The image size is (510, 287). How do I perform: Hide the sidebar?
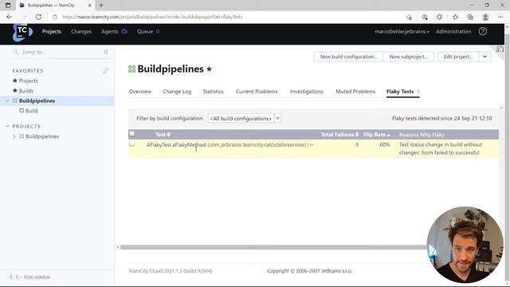coord(30,277)
